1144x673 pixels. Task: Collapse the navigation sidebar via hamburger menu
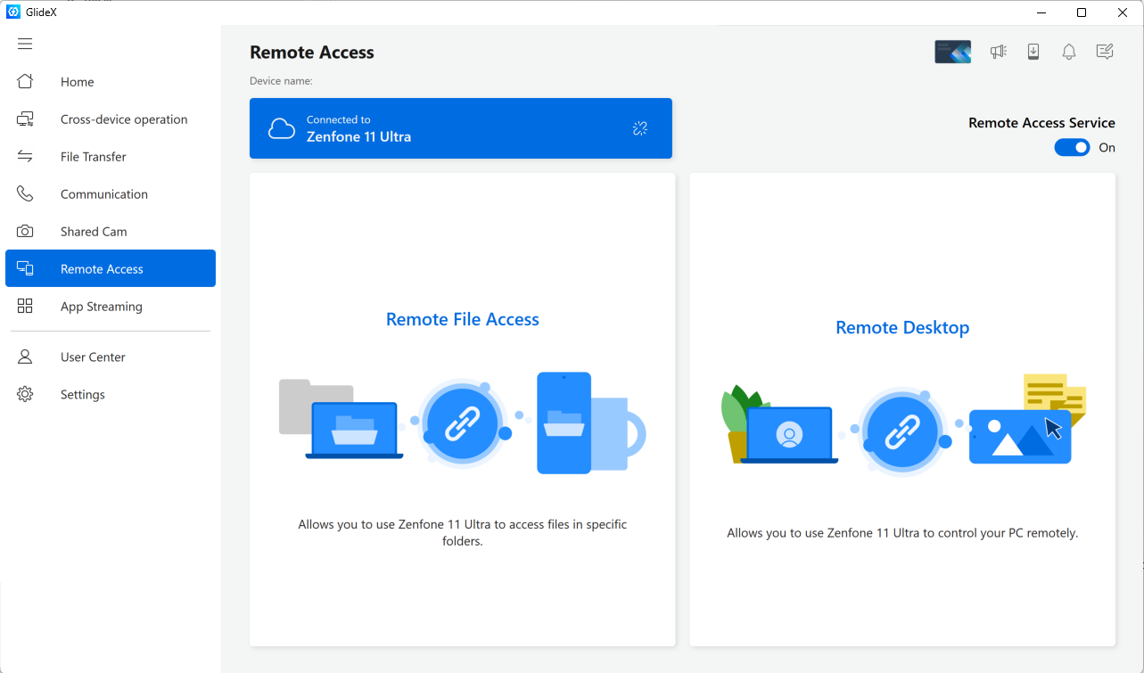pos(25,43)
